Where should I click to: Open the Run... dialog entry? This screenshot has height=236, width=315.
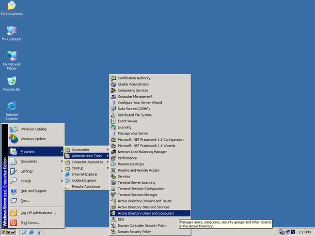[x=36, y=201]
